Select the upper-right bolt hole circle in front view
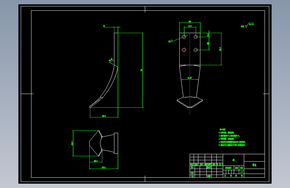290x188 pixels. pyautogui.click(x=196, y=37)
